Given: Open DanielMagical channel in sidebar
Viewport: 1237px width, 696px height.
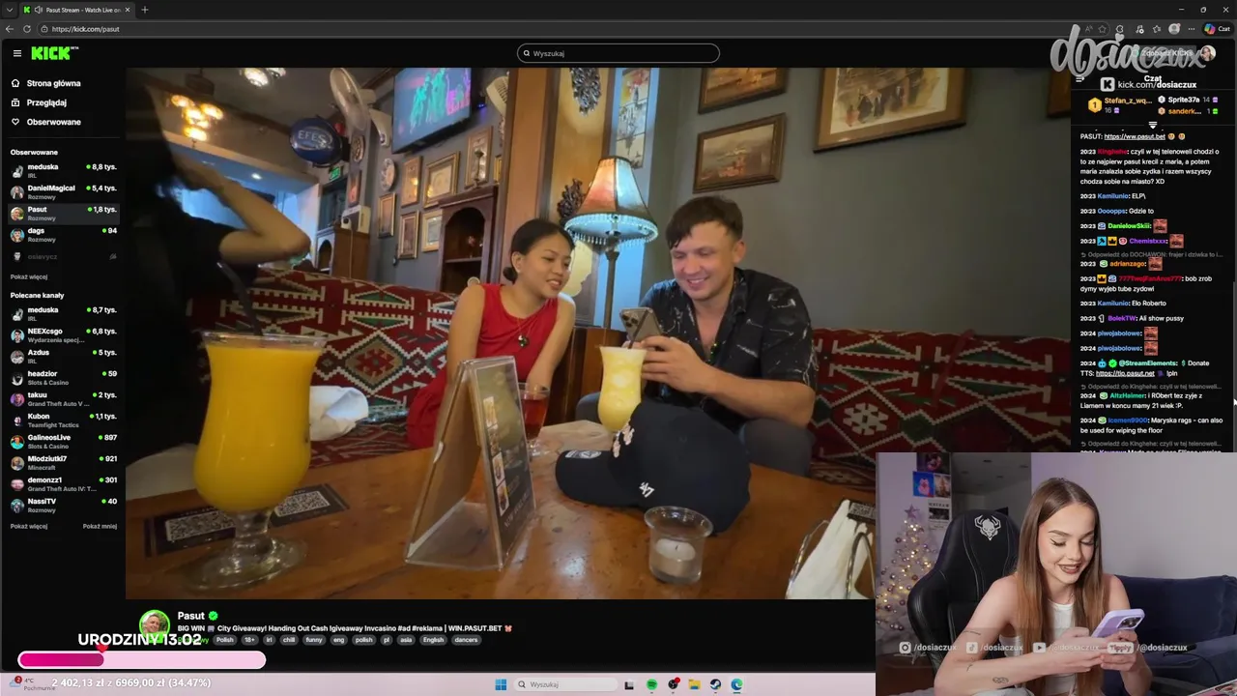Looking at the screenshot, I should tap(63, 191).
